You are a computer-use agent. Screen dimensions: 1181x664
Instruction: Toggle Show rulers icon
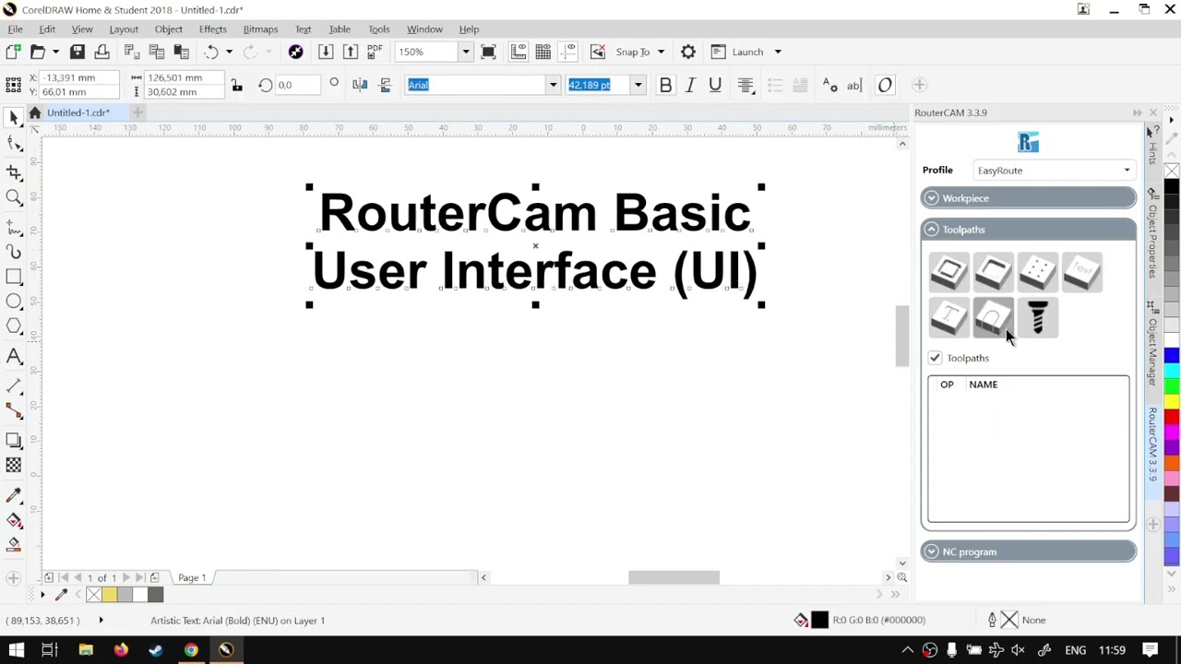(519, 52)
